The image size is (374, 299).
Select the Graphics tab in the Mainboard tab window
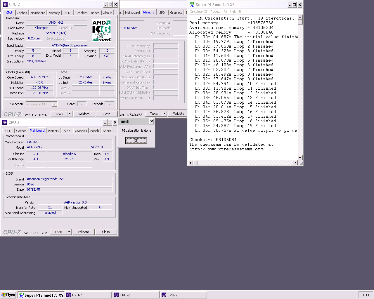pos(81,131)
